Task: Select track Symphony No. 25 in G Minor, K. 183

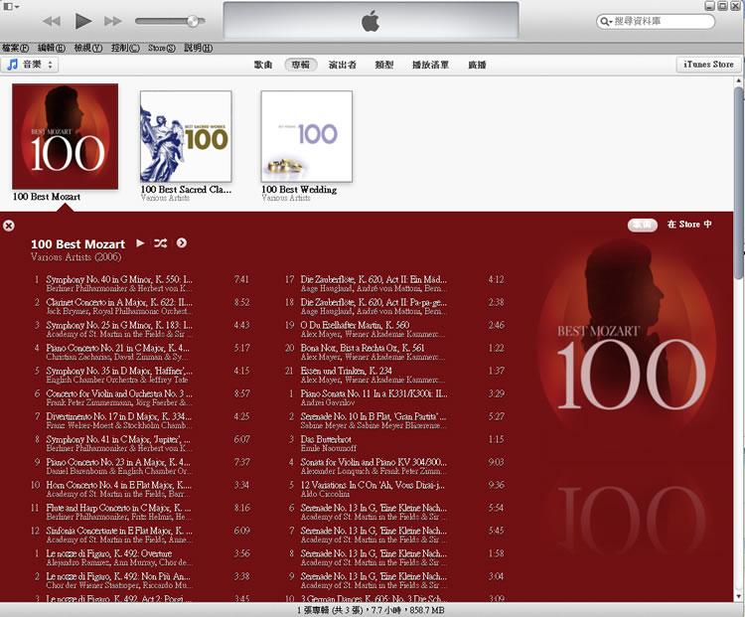Action: (x=140, y=329)
